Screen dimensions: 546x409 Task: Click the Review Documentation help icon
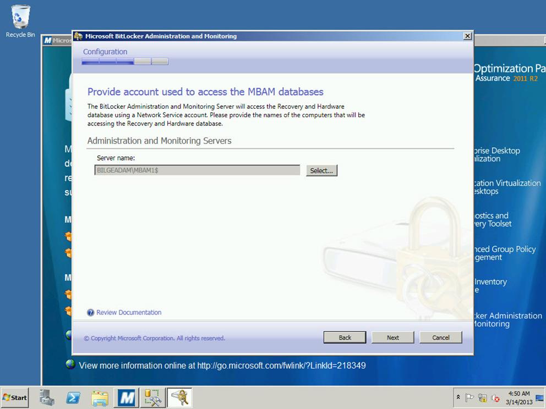click(90, 312)
